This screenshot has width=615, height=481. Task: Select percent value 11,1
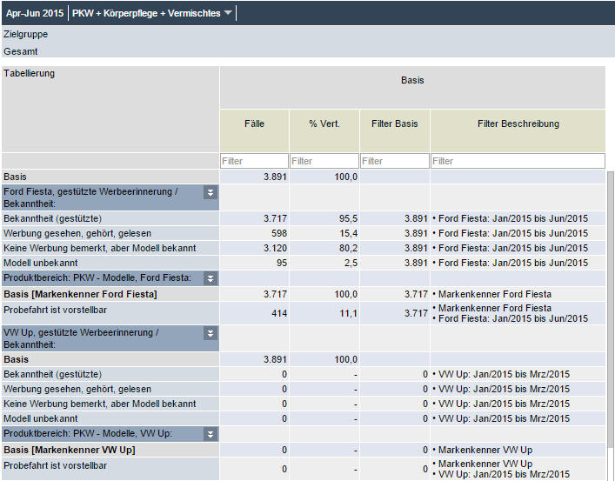[x=348, y=313]
